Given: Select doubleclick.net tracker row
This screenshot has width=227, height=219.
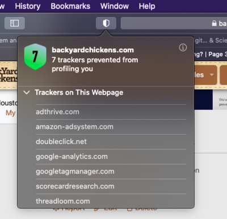Looking at the screenshot, I should (111, 141).
